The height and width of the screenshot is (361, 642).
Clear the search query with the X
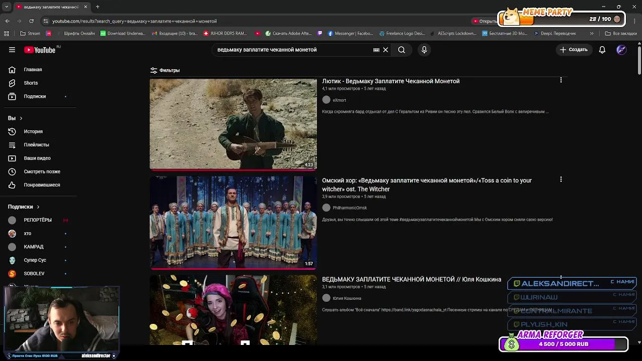tap(385, 50)
